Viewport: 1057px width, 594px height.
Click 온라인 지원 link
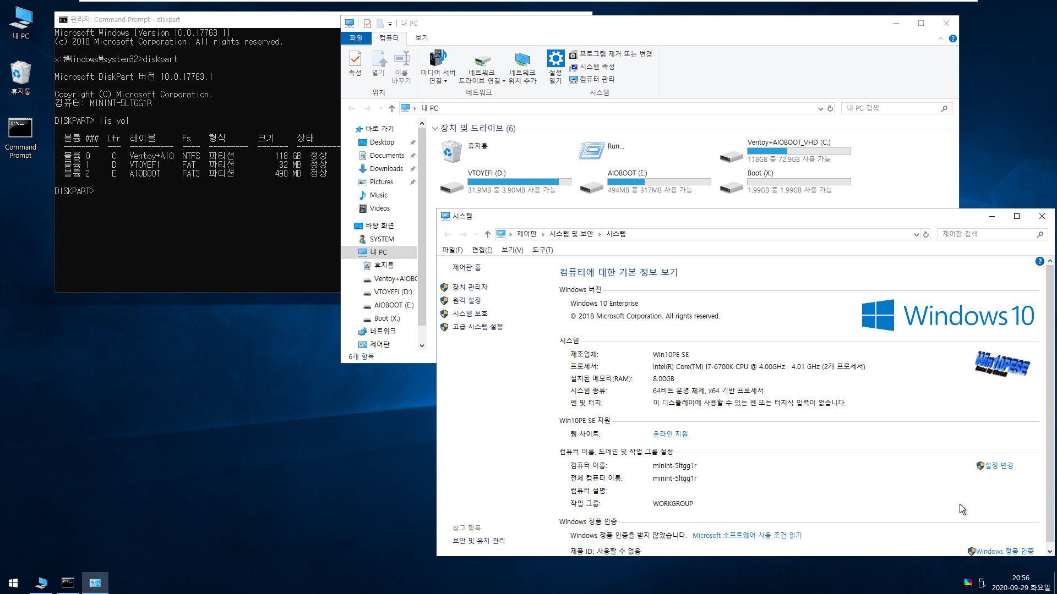click(670, 434)
